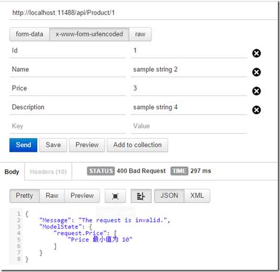The width and height of the screenshot is (280, 272).
Task: Select the x-www-form-urlencoded body type
Action: pos(89,34)
